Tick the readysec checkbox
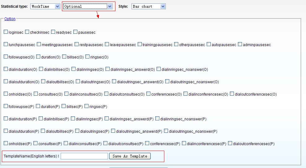Viewport: 306px width, 168px height. point(53,32)
